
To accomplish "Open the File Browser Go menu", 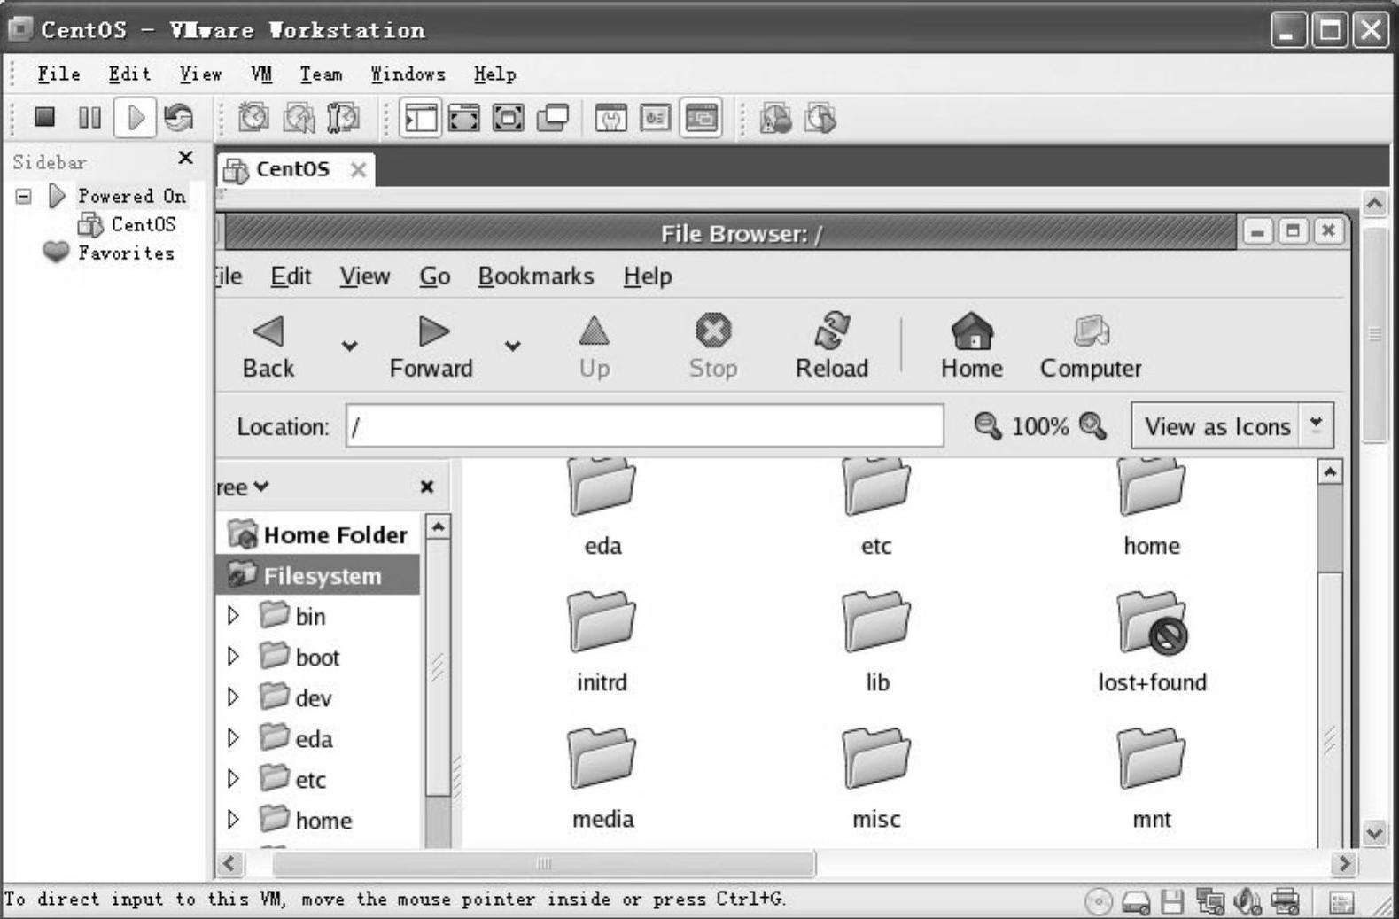I will tap(435, 276).
